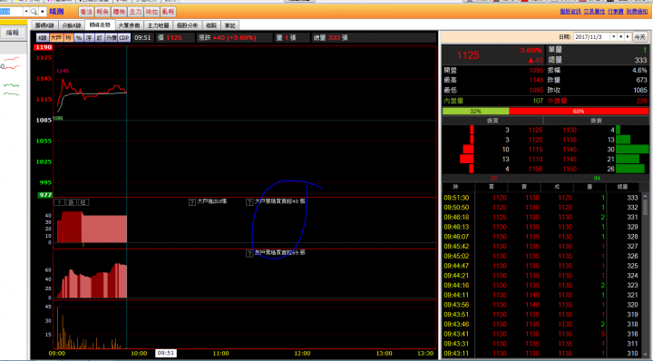Click the 設 settings icon in 大戶 subchart
The height and width of the screenshot is (361, 653).
[x=72, y=202]
